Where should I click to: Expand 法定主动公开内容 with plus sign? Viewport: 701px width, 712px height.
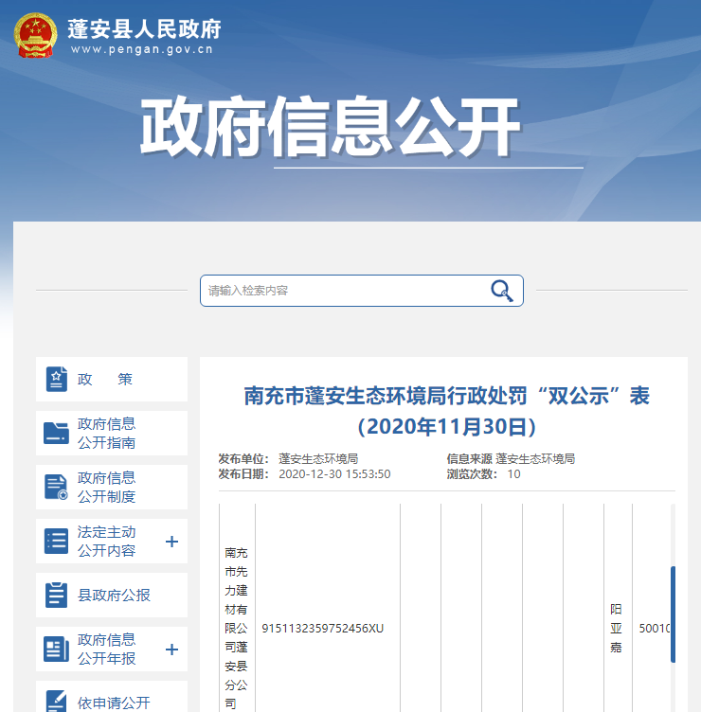tap(171, 542)
